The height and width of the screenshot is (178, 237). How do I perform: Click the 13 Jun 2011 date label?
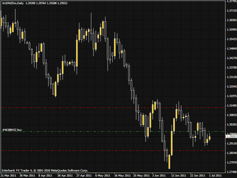179,176
